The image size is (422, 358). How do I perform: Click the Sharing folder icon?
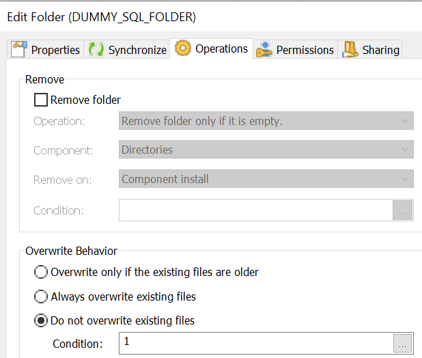point(350,49)
